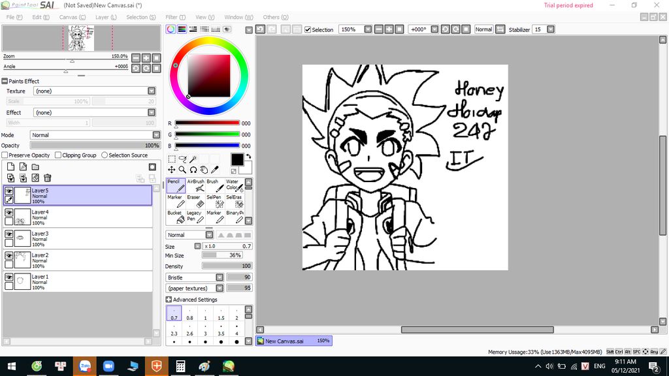Select the Rotate view tool
This screenshot has width=669, height=376.
[x=193, y=170]
